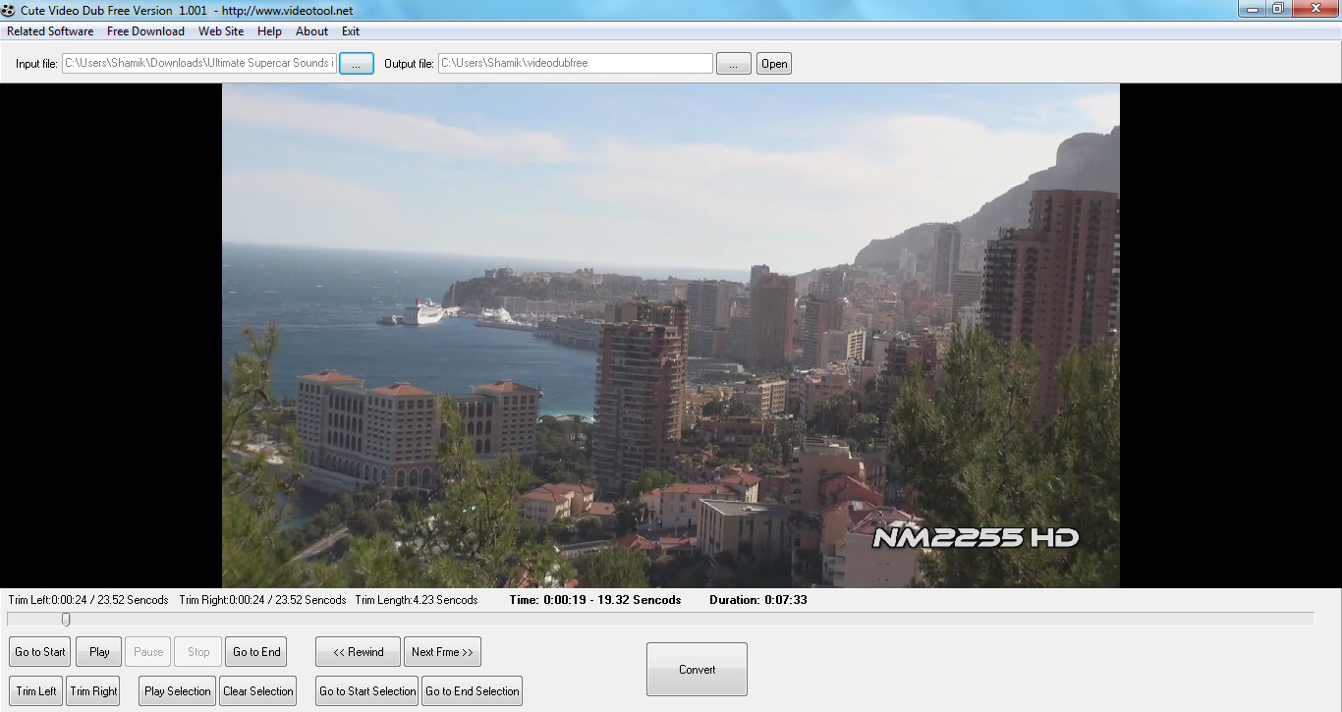1342x712 pixels.
Task: Set the Trim Left point
Action: coord(36,691)
